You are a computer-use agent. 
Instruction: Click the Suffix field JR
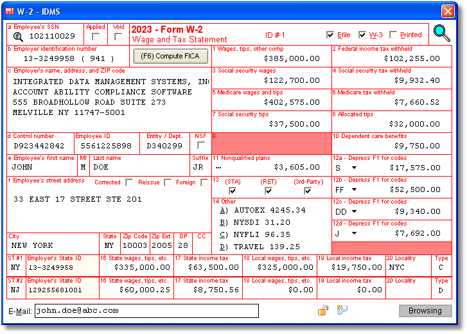click(x=198, y=167)
